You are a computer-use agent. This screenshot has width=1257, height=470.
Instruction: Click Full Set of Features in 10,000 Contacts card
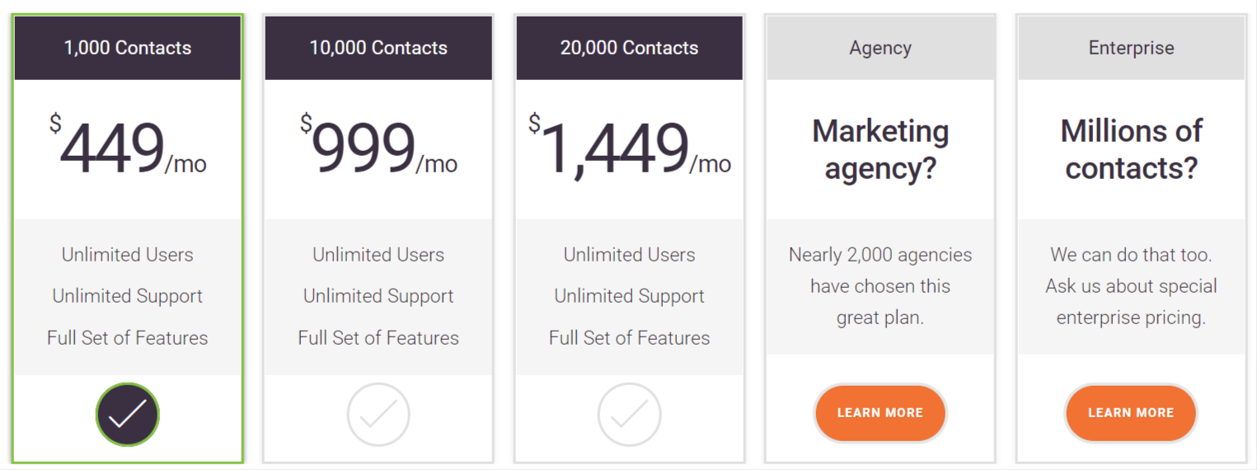[x=378, y=337]
